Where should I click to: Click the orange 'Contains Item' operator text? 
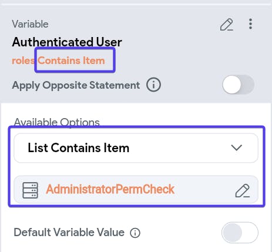[x=71, y=61]
